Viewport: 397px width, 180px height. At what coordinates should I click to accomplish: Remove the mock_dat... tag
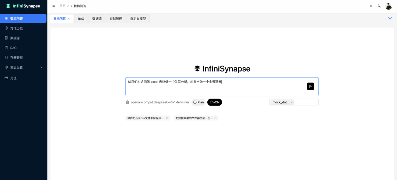pos(292,102)
